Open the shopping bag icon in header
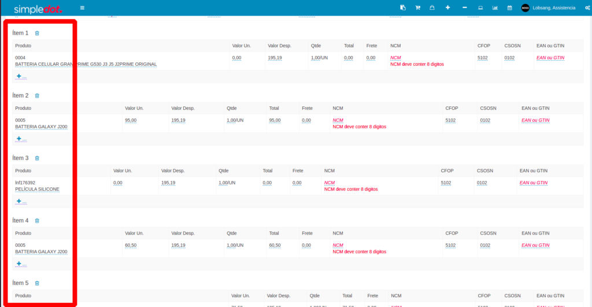The width and height of the screenshot is (592, 307). [x=432, y=8]
